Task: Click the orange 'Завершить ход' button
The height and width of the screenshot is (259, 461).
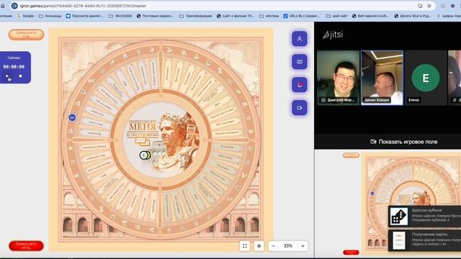Action: [26, 35]
